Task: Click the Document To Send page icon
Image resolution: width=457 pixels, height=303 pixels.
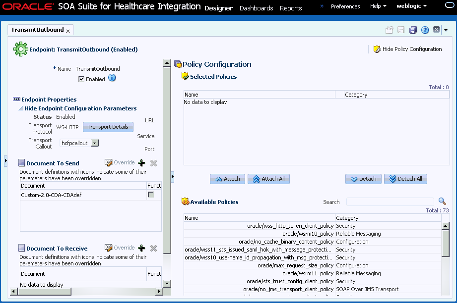Action: 21,162
